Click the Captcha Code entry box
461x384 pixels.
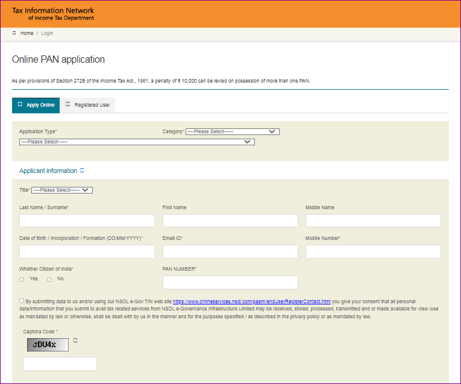pyautogui.click(x=60, y=364)
